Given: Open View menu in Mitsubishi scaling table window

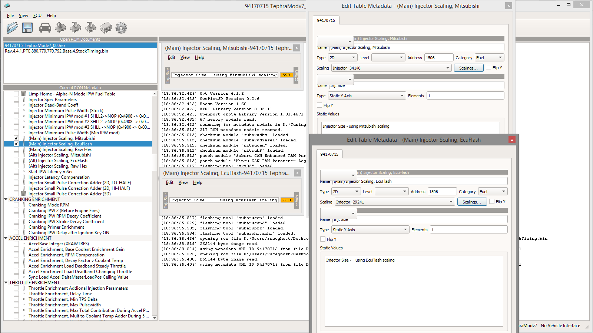Looking at the screenshot, I should point(185,57).
